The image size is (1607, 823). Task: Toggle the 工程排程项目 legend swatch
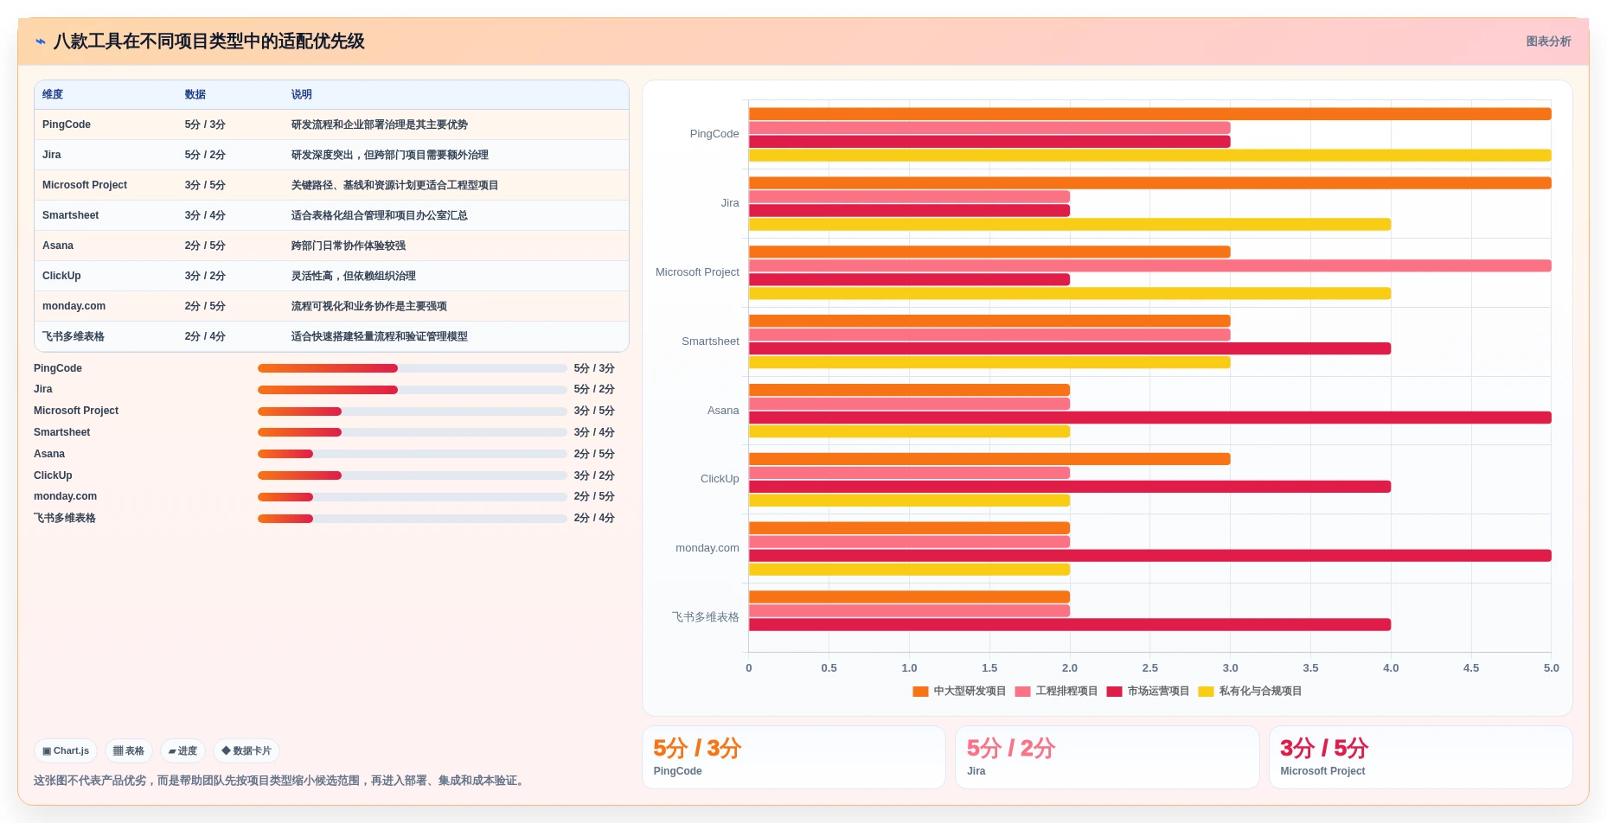(x=1022, y=692)
